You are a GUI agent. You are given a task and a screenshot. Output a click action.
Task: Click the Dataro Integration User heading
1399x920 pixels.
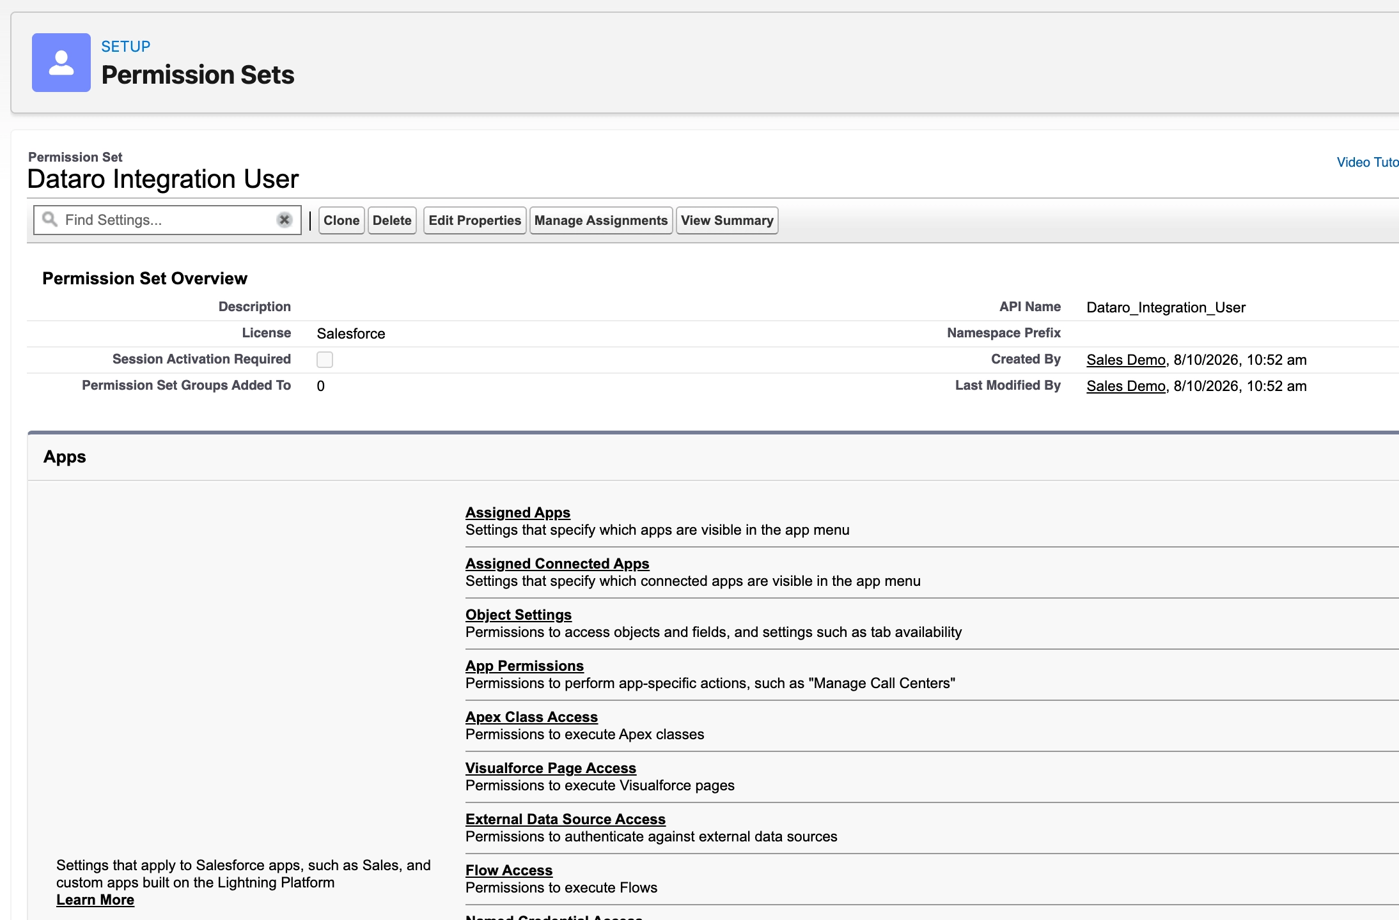(163, 179)
